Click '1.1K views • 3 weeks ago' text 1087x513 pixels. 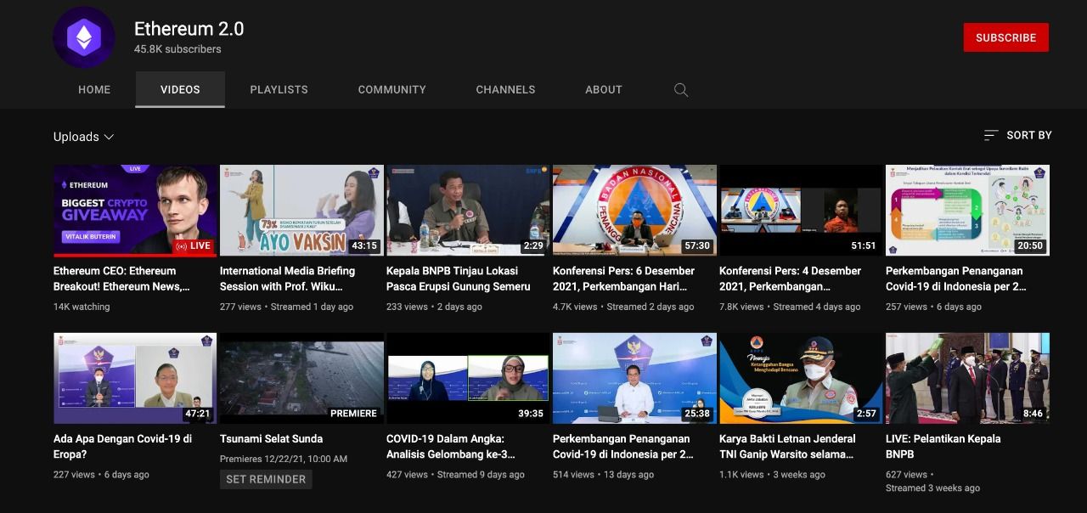(772, 475)
